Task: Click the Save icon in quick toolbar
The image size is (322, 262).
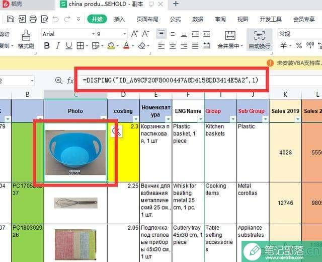Action: [11, 19]
